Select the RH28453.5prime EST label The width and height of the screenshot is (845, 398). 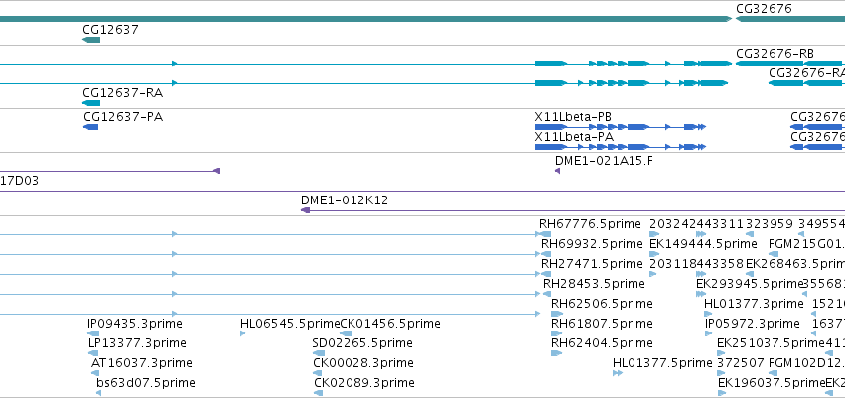[x=594, y=284]
